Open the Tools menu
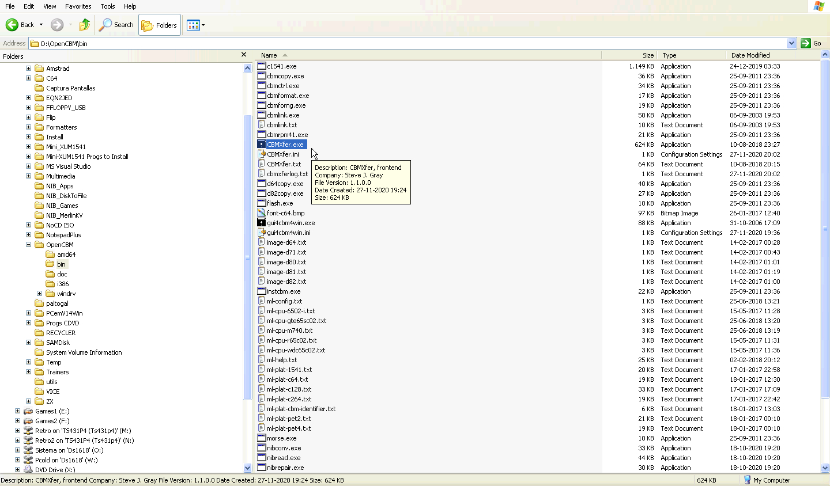The height and width of the screenshot is (486, 830). coord(108,6)
